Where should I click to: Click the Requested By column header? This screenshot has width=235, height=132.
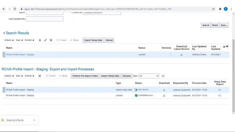click(x=180, y=83)
